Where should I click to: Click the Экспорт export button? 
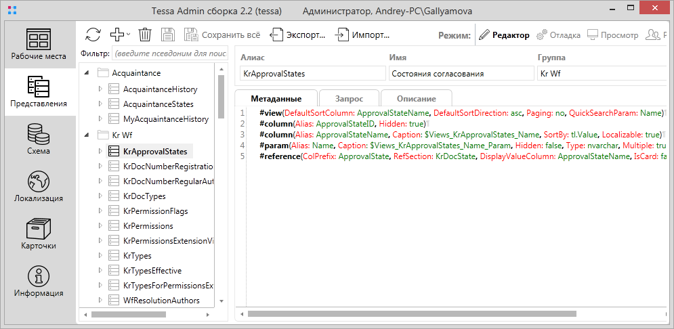(298, 35)
